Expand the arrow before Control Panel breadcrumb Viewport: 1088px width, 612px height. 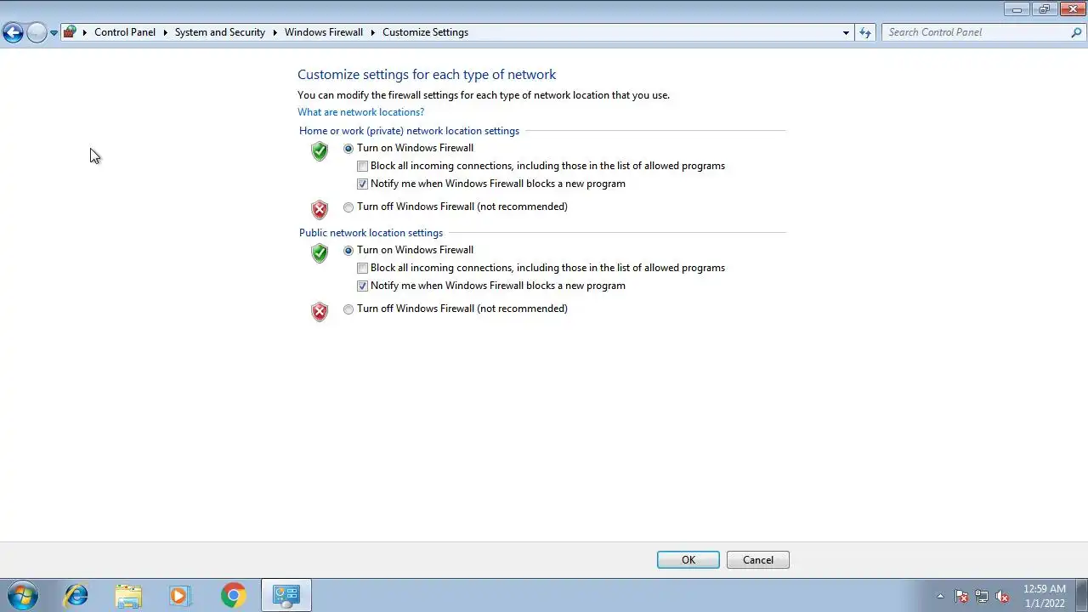click(x=85, y=32)
